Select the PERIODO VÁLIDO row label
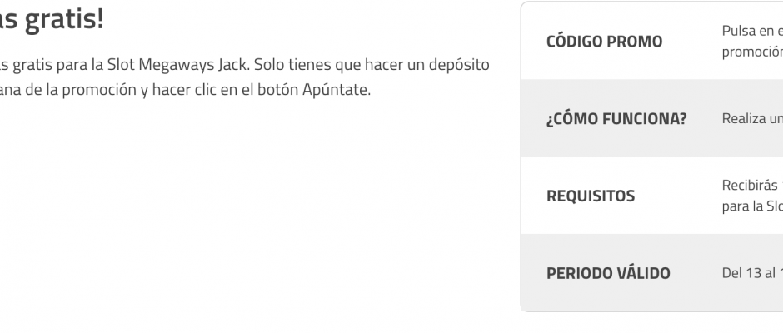Viewport: 783px width, 333px height. coord(608,274)
